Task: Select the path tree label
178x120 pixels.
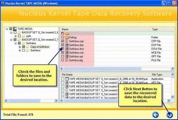Action: [28, 36]
